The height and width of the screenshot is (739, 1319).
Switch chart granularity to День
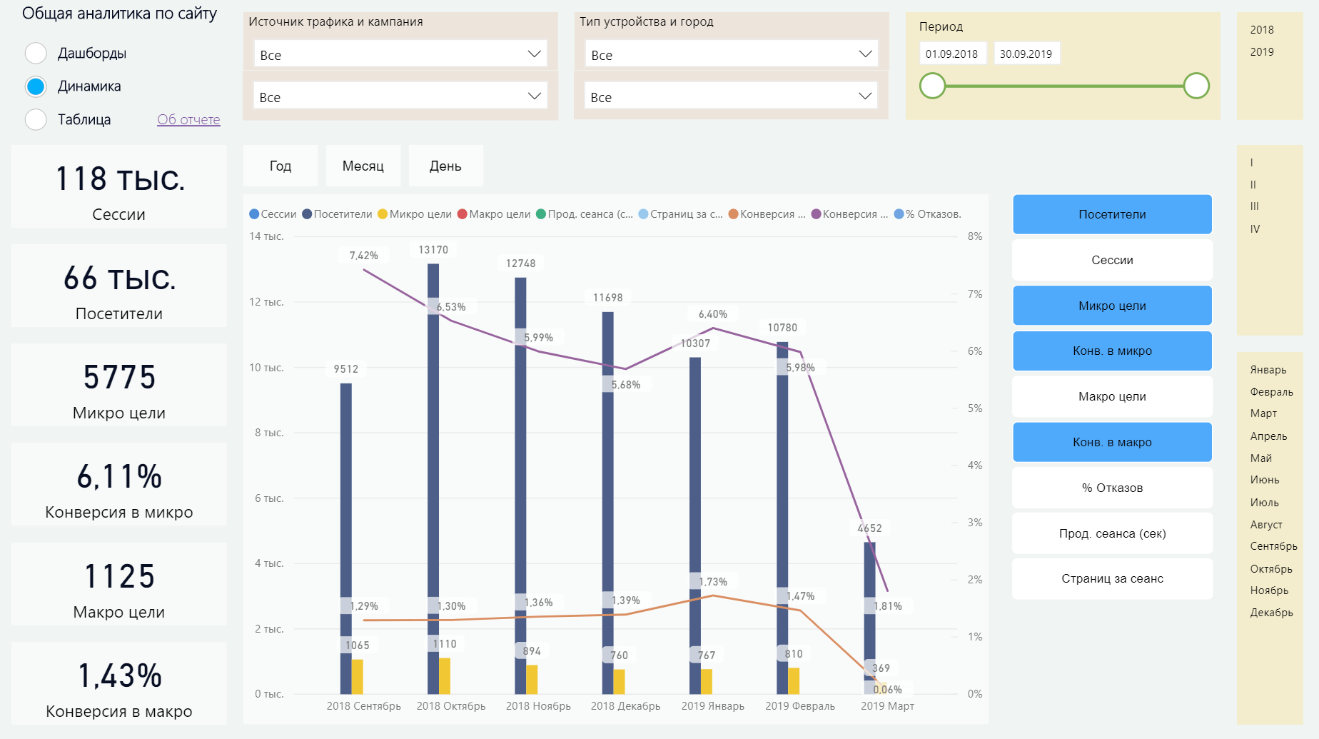click(445, 166)
